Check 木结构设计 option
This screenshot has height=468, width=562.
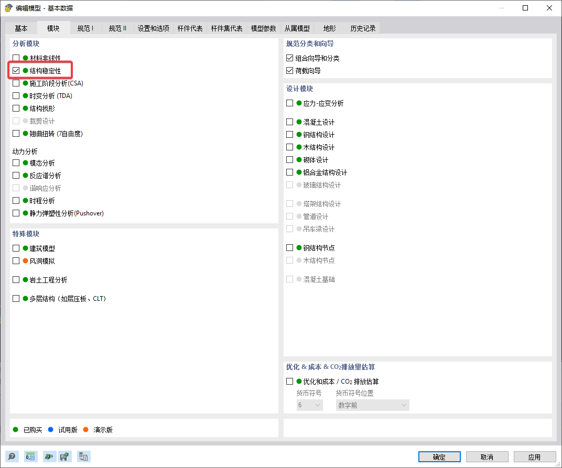tap(289, 147)
